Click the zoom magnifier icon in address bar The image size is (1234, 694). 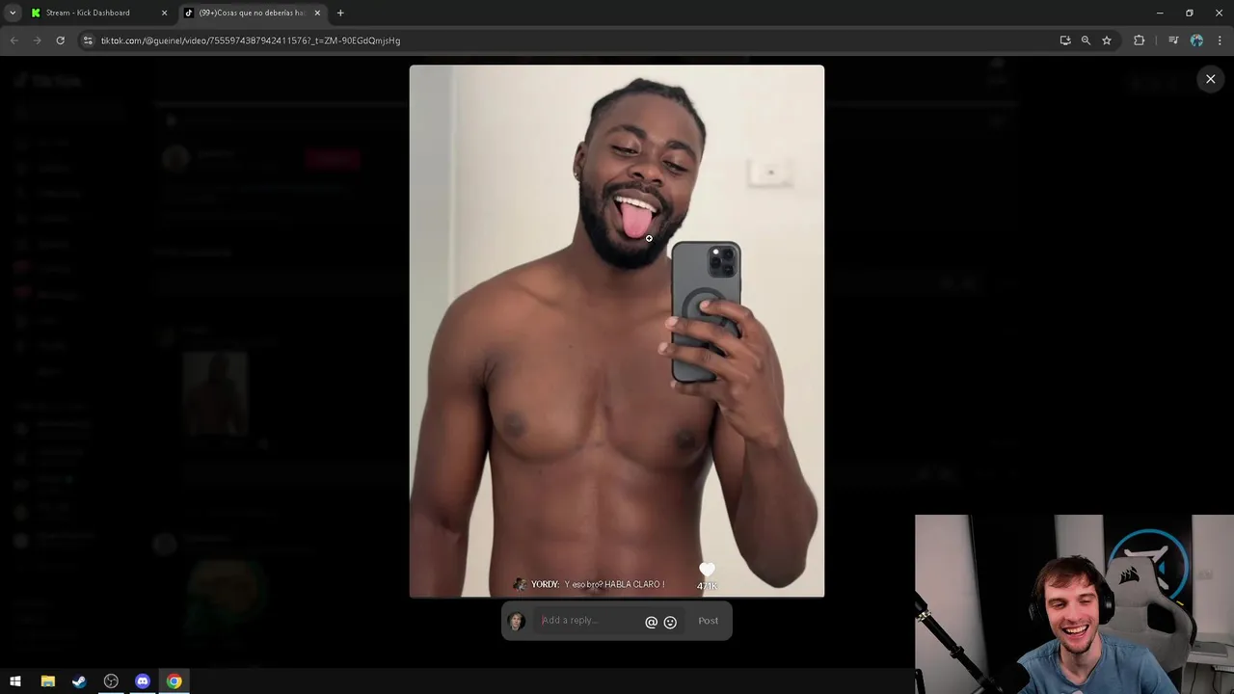[1086, 40]
